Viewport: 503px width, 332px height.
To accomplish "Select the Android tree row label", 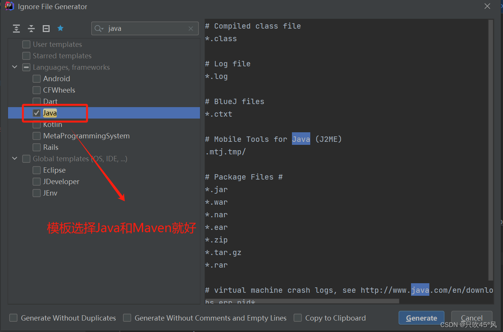I will (x=56, y=79).
